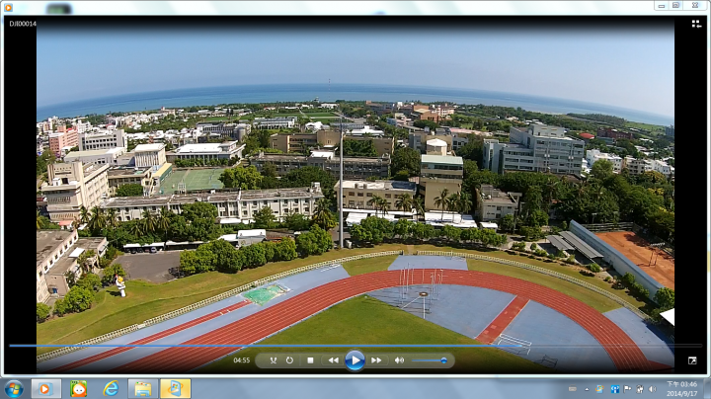Skip forward to the next item
Viewport: 711px width, 399px height.
[376, 360]
